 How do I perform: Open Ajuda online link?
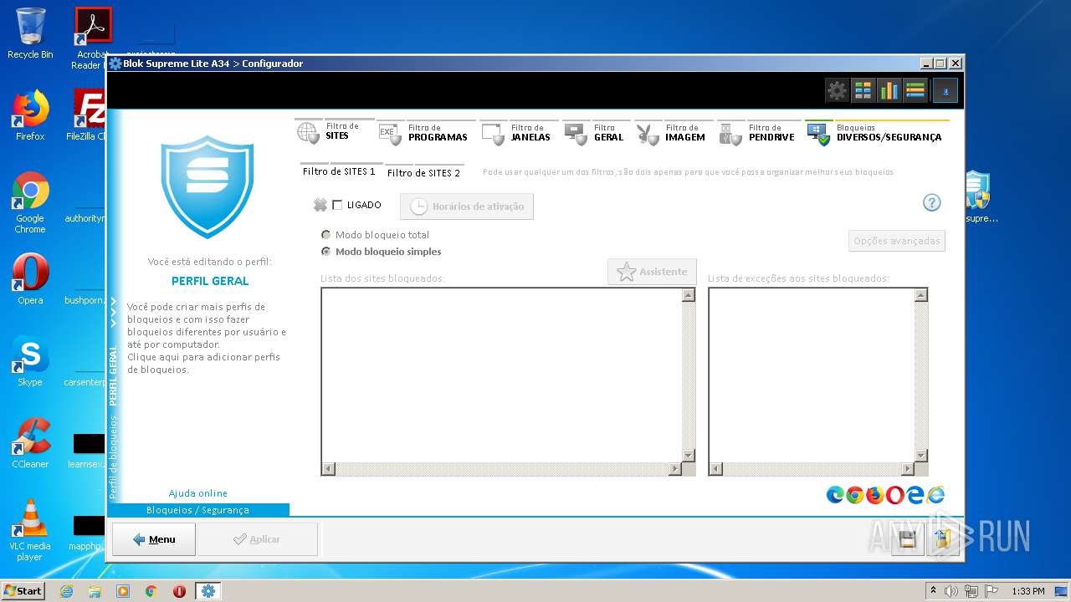198,493
